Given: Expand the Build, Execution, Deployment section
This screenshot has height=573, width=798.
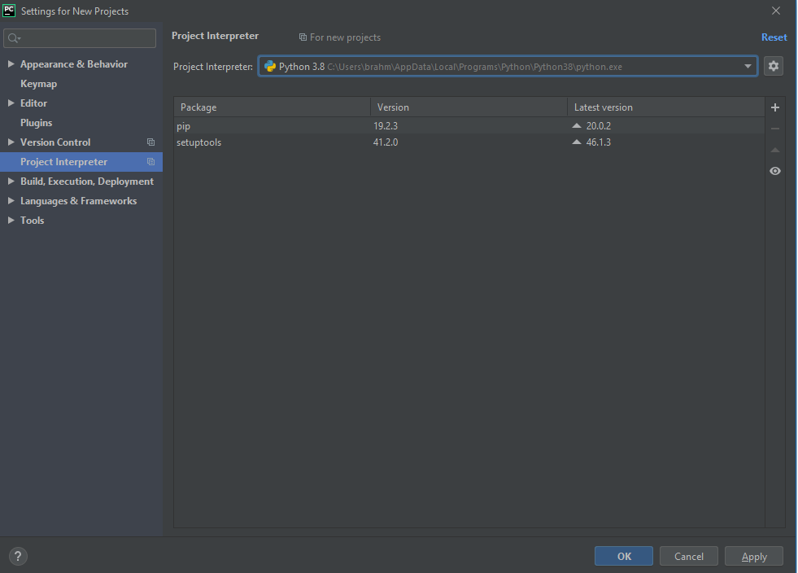Looking at the screenshot, I should pos(10,181).
